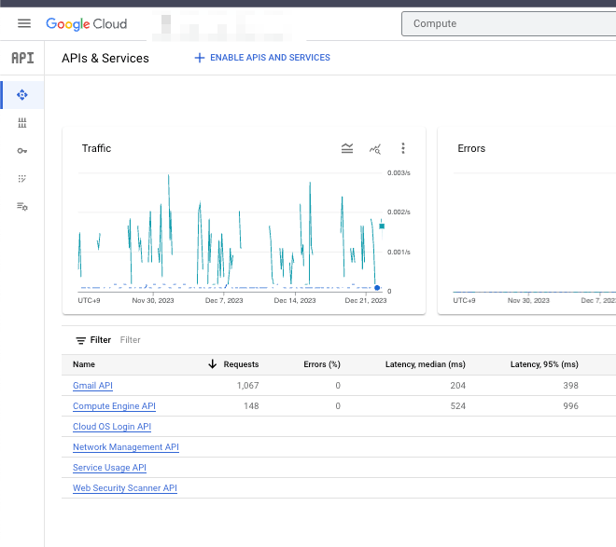Screen dimensions: 616x547
Task: Click UTC+9 label on Traffic chart
Action: (89, 300)
